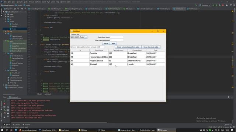
Task: Select the Honey Glazed Ribs cell
Action: tap(99, 57)
